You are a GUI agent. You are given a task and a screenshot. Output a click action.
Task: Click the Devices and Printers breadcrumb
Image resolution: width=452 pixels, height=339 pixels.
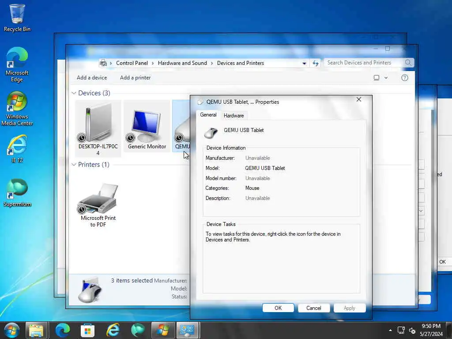pos(241,63)
